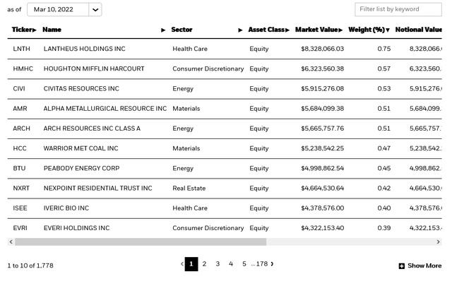Select IVERIC BIO INC name

pos(66,208)
